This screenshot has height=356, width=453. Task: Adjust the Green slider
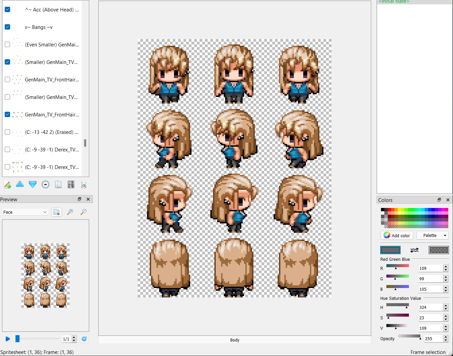click(397, 277)
